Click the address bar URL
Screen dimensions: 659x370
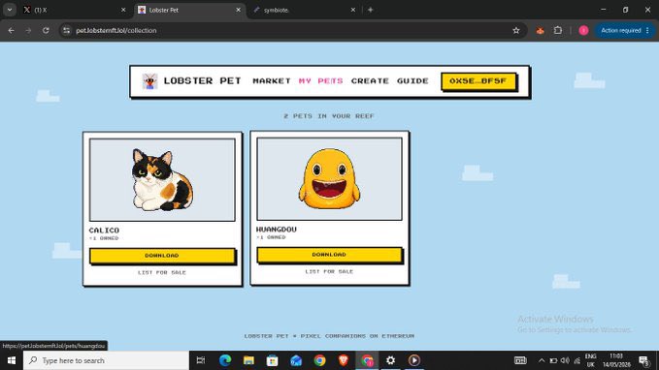[116, 30]
